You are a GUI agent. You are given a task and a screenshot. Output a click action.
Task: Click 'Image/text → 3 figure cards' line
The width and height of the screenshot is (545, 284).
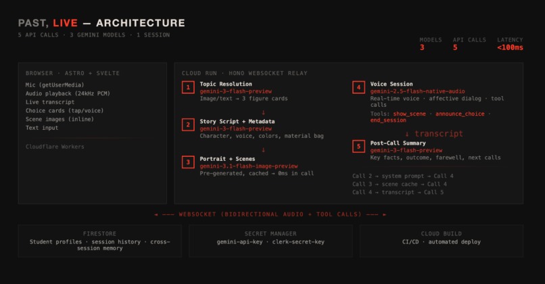(x=243, y=98)
